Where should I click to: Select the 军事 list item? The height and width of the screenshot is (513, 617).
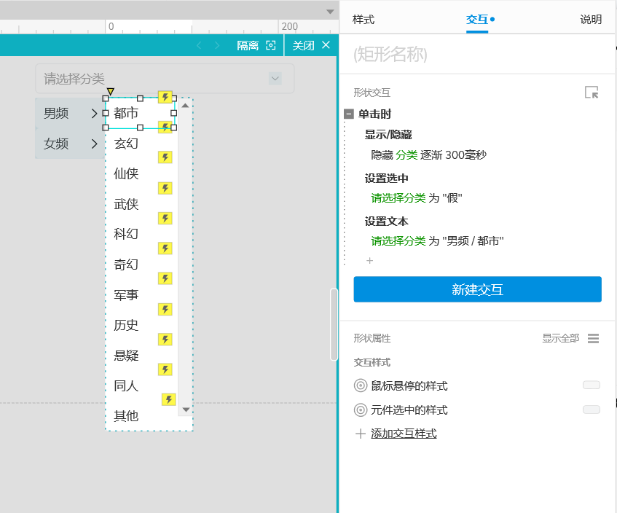[126, 295]
